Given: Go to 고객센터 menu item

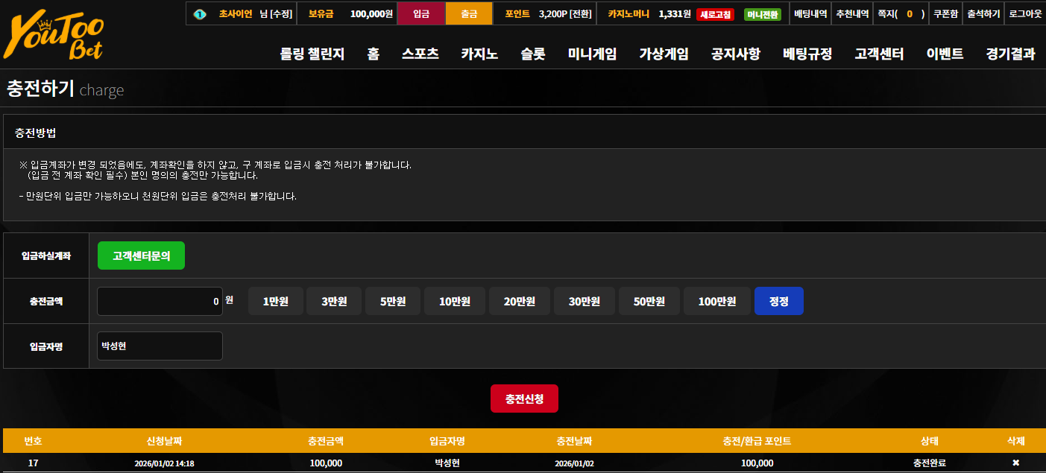Looking at the screenshot, I should 879,54.
